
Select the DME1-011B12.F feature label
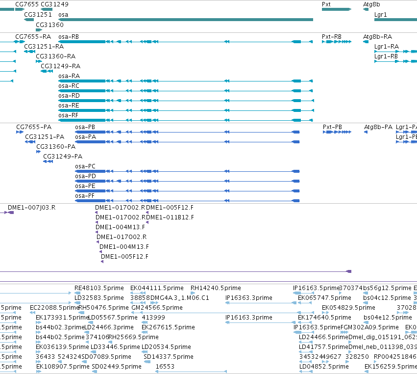(x=170, y=217)
